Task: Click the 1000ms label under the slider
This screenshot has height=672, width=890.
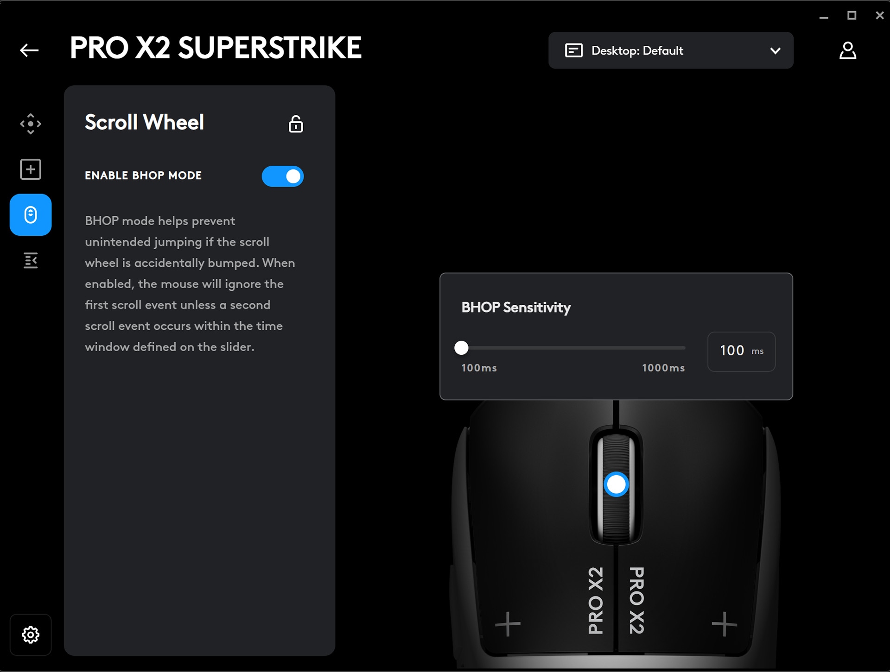Action: tap(663, 368)
